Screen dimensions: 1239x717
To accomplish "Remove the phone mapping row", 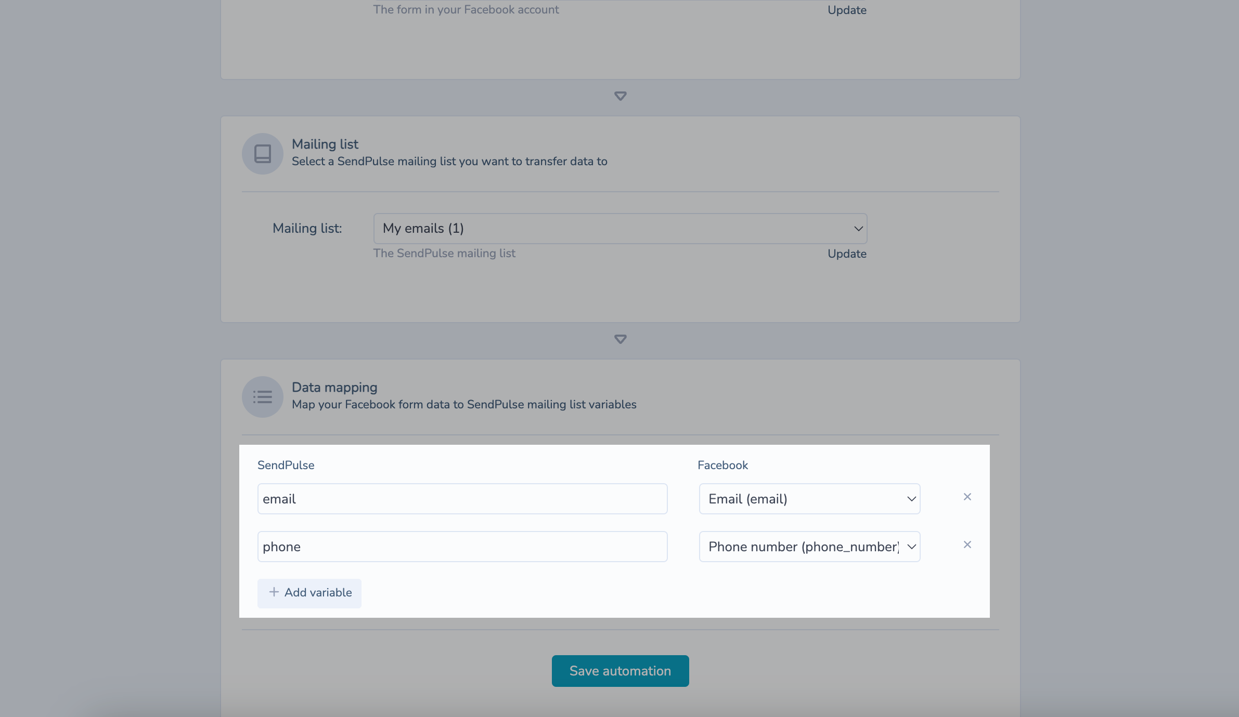I will tap(967, 545).
